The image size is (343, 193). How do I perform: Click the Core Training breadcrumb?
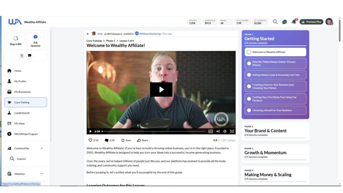(x=94, y=41)
